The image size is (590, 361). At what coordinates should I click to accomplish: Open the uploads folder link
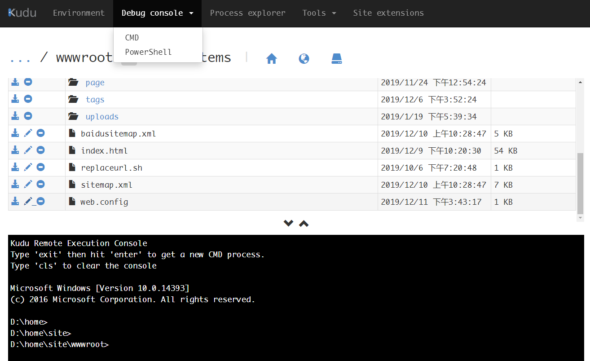pos(102,117)
